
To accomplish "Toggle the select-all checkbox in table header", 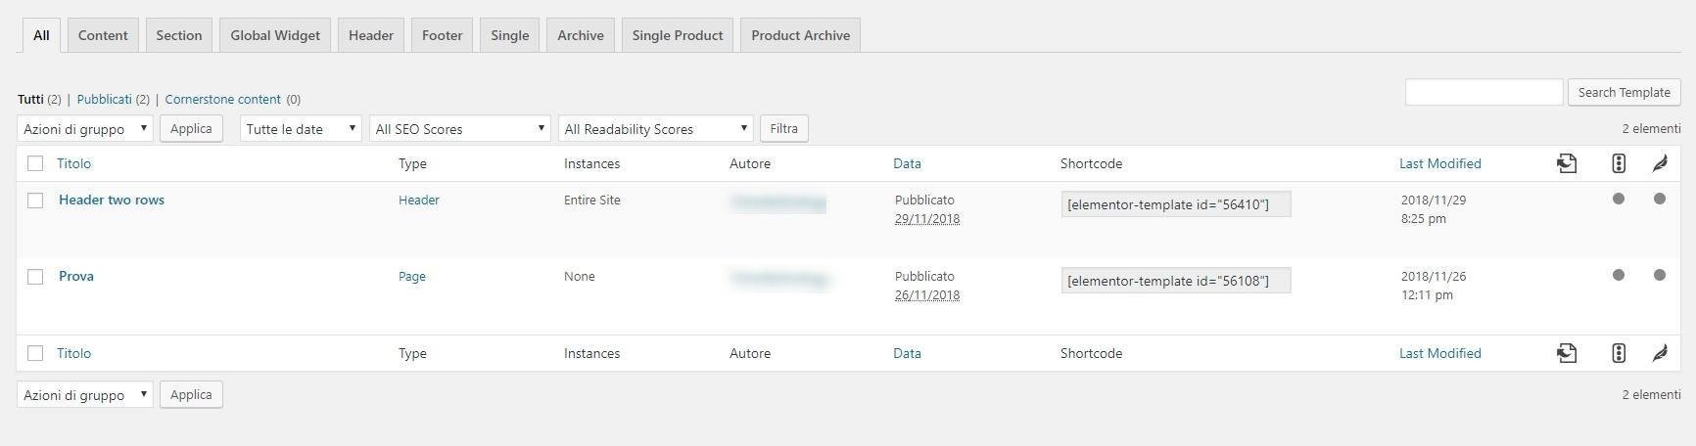I will [x=35, y=163].
